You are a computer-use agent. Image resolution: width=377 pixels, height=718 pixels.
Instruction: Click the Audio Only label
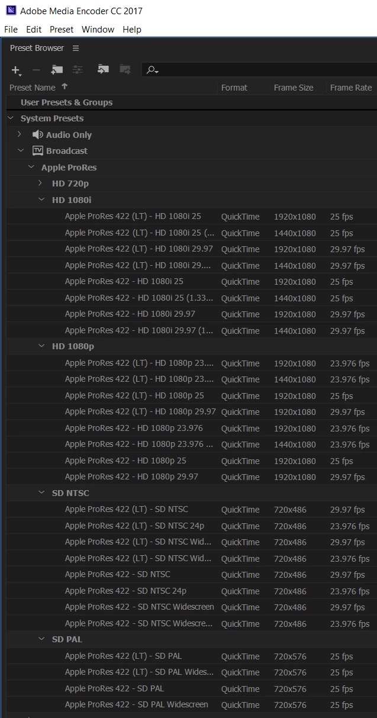(69, 135)
